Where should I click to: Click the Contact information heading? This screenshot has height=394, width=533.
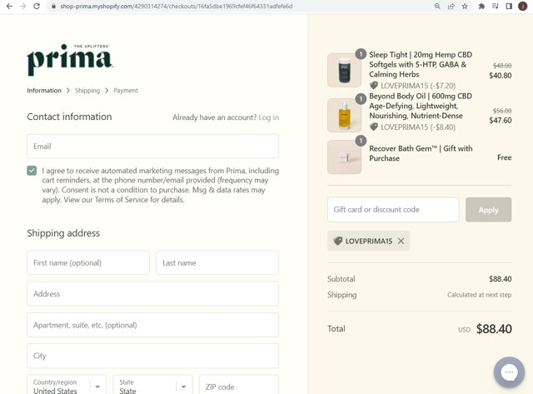pos(69,117)
